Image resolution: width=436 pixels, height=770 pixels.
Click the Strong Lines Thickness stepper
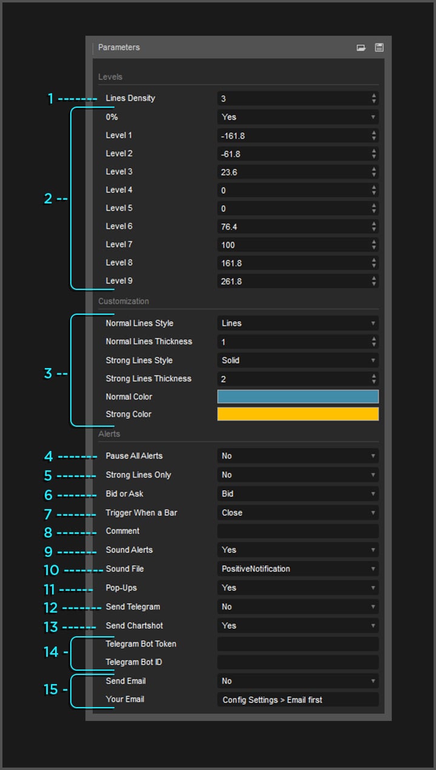coord(374,379)
